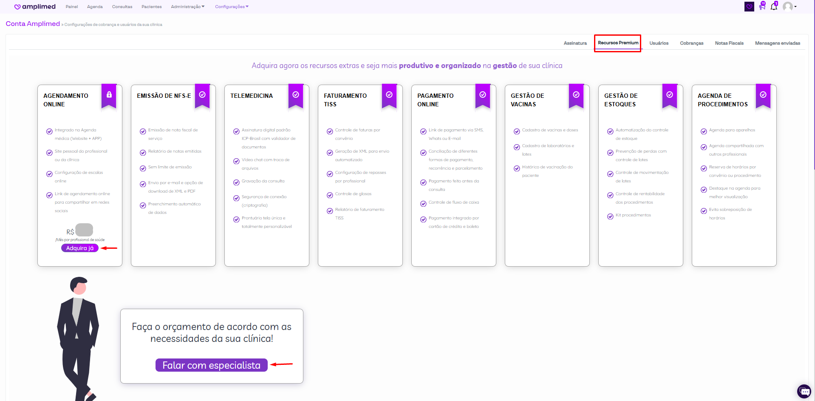Click lock ribbon on Agendamento Online card
Screen dimensions: 815x401
click(109, 95)
